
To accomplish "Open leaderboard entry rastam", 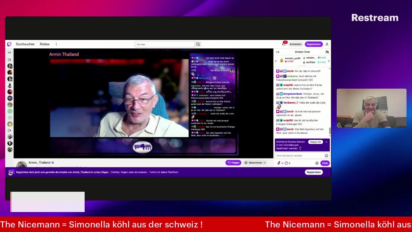I will tap(311, 58).
